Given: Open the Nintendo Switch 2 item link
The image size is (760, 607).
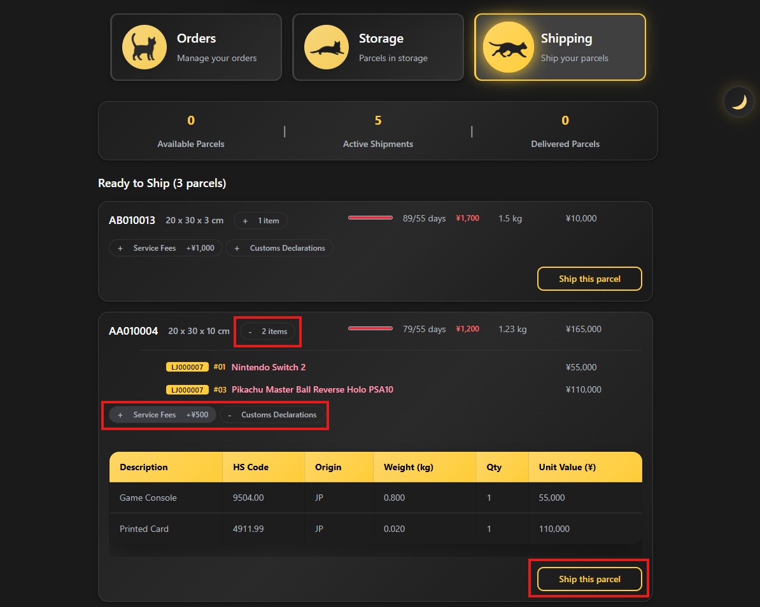Looking at the screenshot, I should [269, 367].
